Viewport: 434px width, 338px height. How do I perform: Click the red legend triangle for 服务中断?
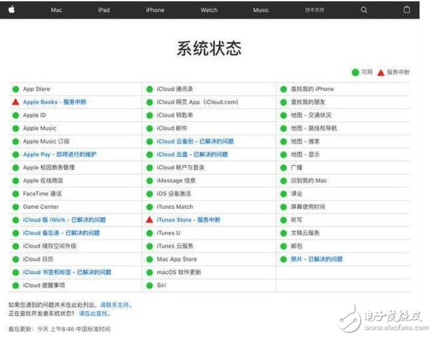click(381, 72)
